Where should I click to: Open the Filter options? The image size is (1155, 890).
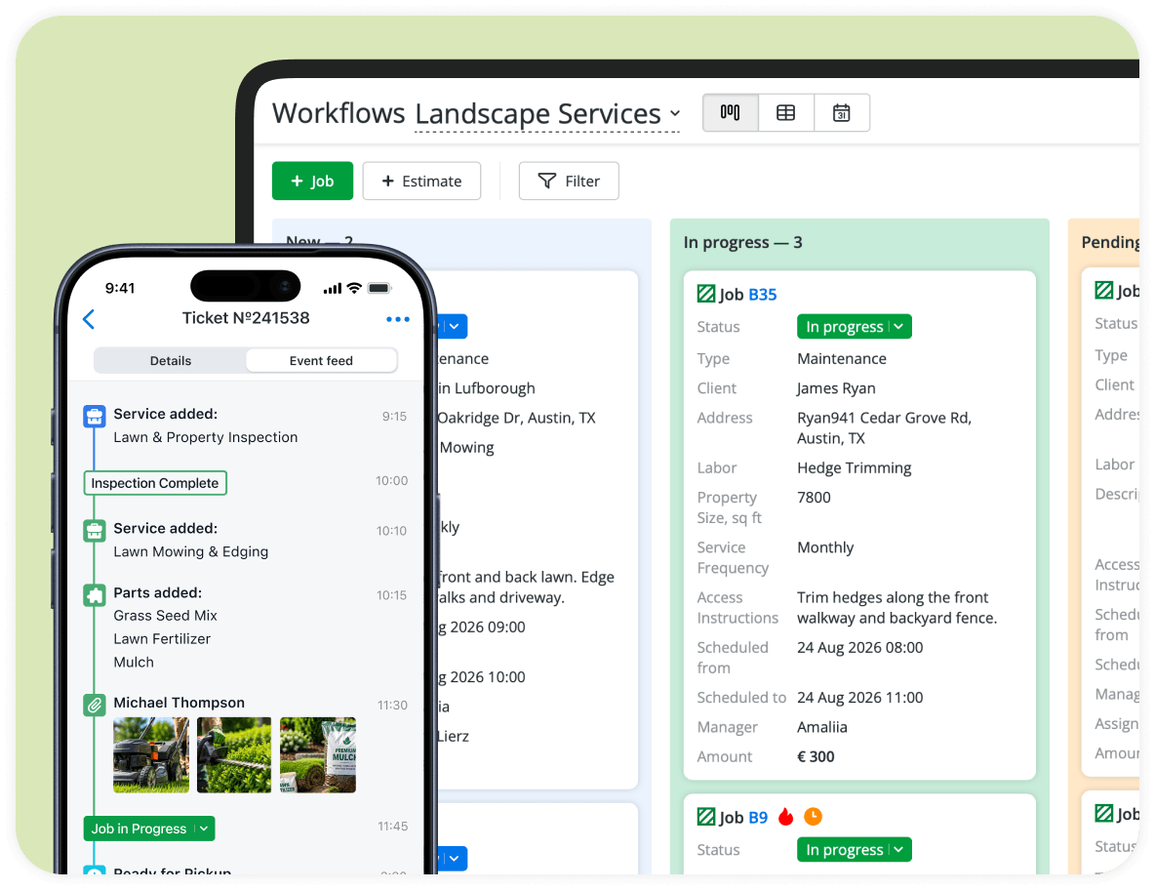tap(569, 181)
